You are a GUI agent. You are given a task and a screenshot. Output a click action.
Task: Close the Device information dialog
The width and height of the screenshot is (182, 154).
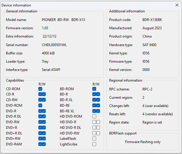coord(177,5)
